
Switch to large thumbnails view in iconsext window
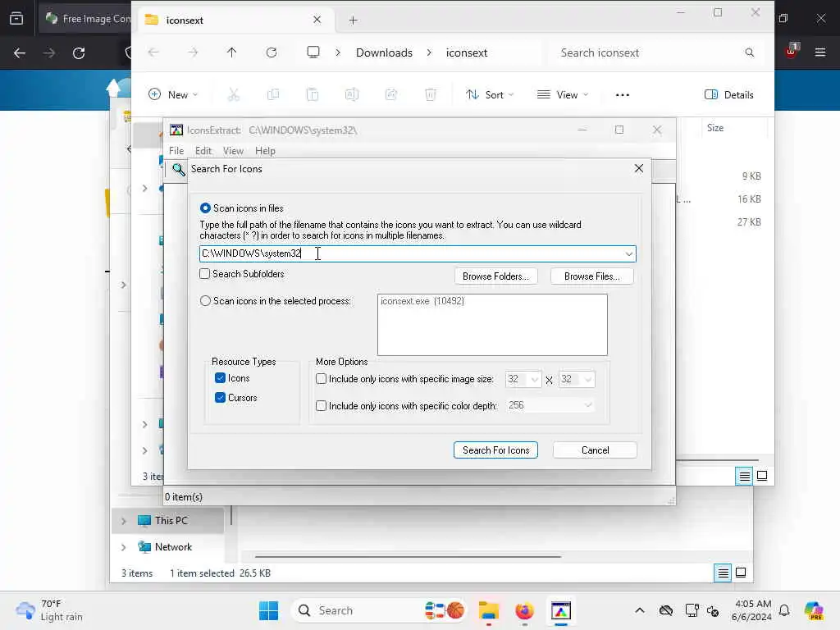coord(762,476)
